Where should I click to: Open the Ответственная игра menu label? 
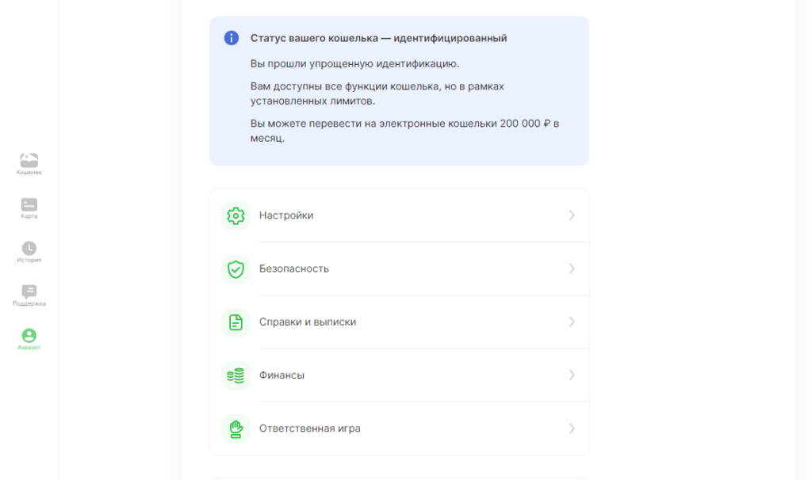[310, 429]
